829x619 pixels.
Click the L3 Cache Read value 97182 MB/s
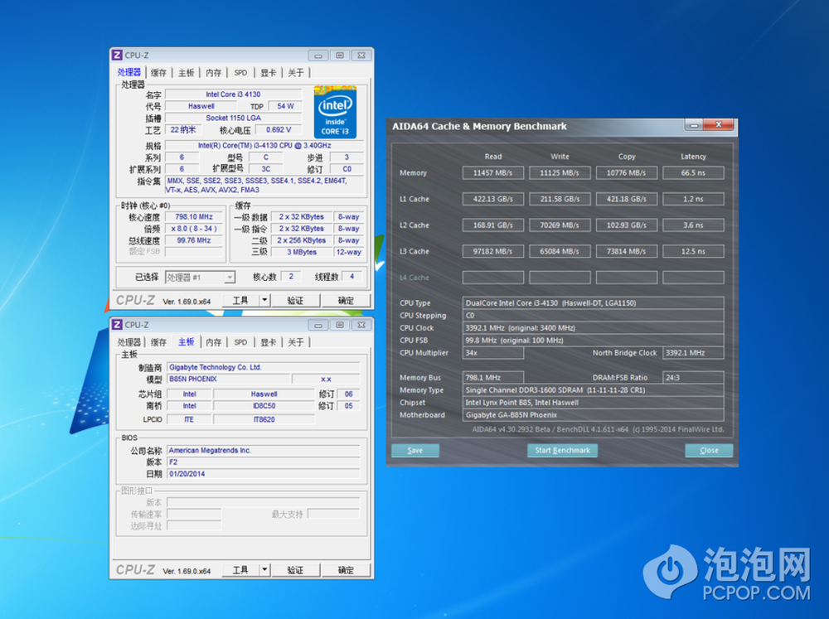point(492,252)
